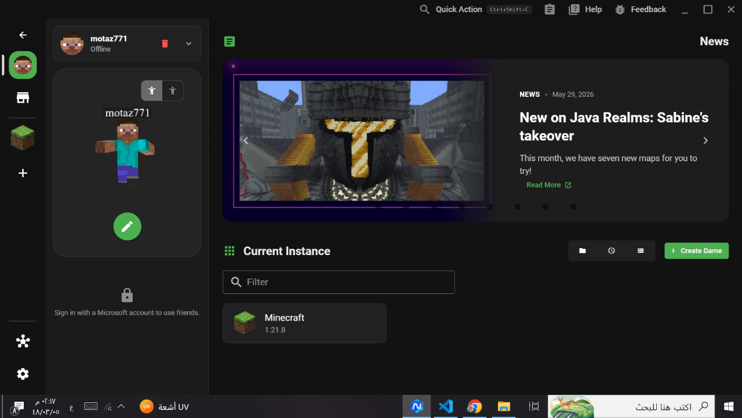Click the green news icon above the carousel

click(230, 41)
